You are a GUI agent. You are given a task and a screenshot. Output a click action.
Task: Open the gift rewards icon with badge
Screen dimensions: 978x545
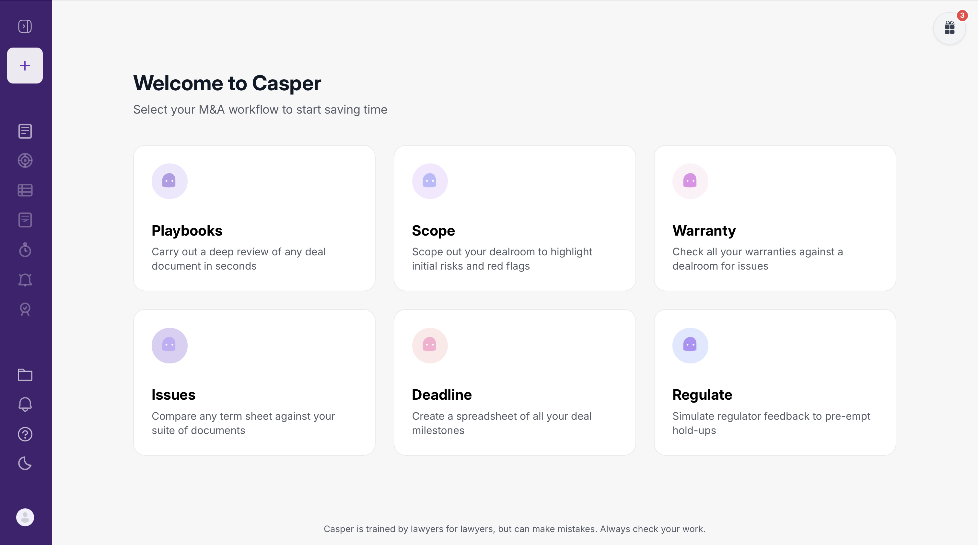click(949, 28)
